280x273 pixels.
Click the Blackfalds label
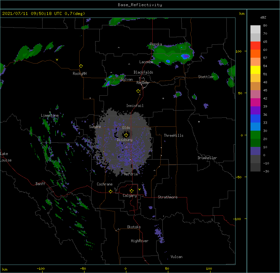tap(143, 72)
